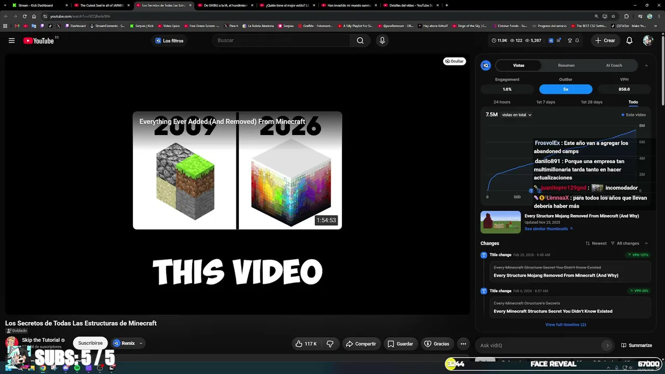This screenshot has height=374, width=665.
Task: Show the Todo time range
Action: pyautogui.click(x=633, y=102)
